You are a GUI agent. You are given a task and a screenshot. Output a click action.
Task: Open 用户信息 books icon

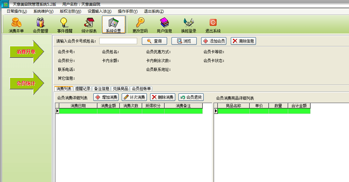click(164, 25)
